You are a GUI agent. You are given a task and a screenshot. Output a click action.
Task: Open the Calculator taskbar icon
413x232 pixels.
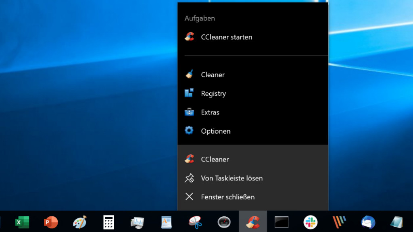(x=108, y=222)
